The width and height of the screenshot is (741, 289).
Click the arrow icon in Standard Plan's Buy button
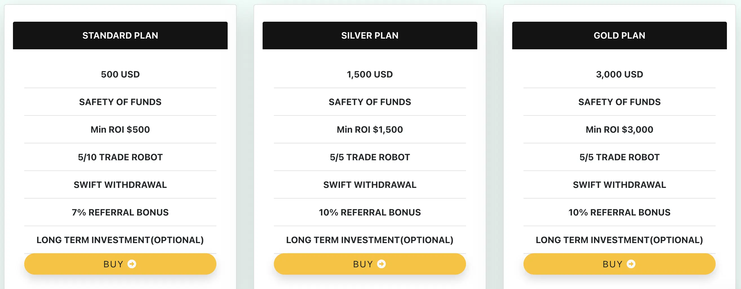click(x=132, y=264)
